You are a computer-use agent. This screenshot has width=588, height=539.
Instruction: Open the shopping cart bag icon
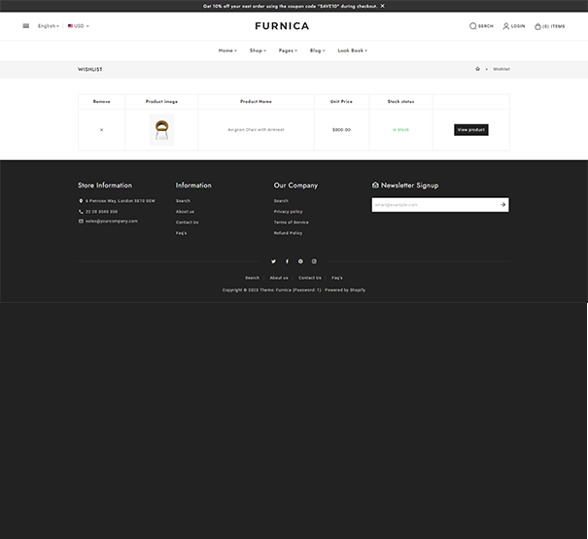[x=537, y=26]
